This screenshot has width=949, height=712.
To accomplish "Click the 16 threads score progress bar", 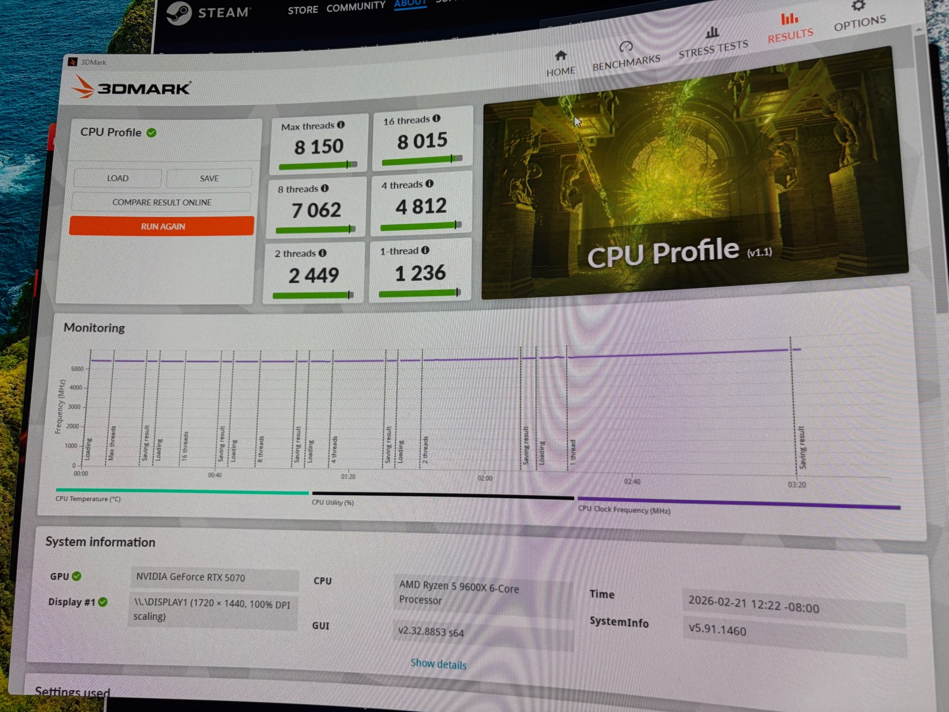I will point(422,160).
